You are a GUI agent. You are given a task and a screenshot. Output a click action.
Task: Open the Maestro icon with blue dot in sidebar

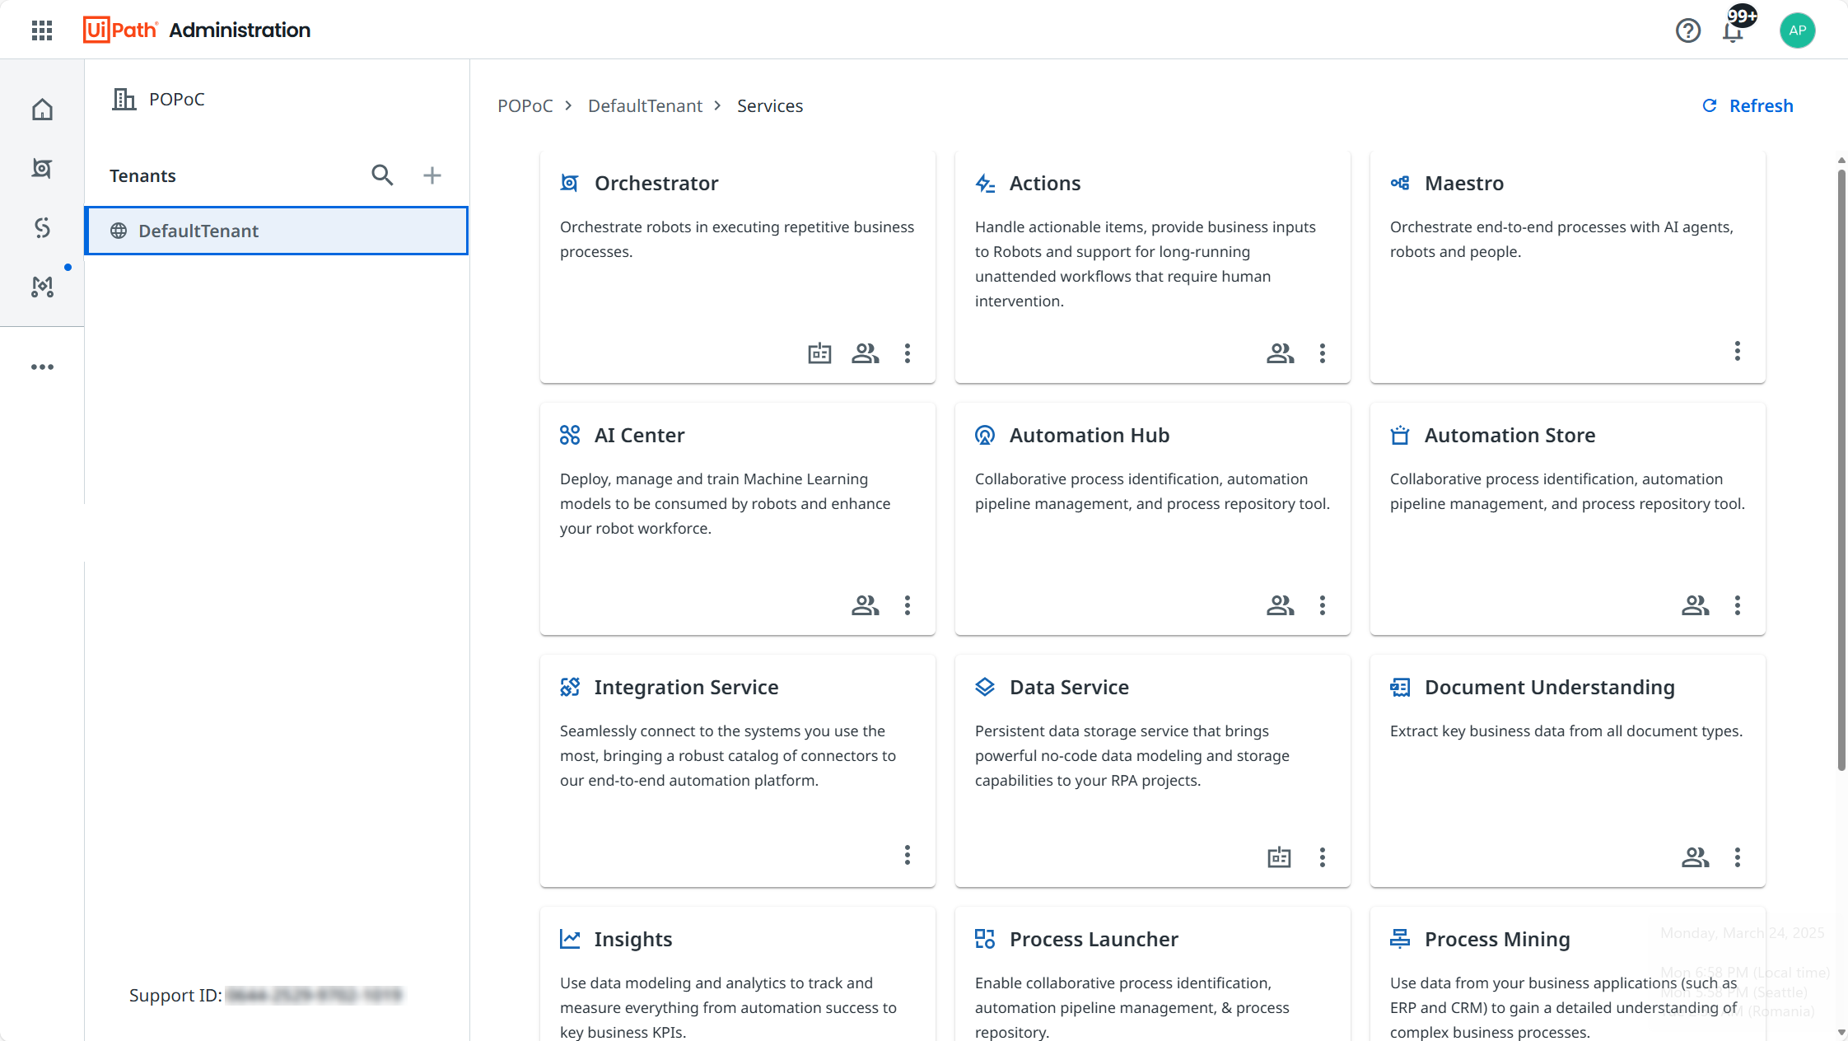(42, 287)
